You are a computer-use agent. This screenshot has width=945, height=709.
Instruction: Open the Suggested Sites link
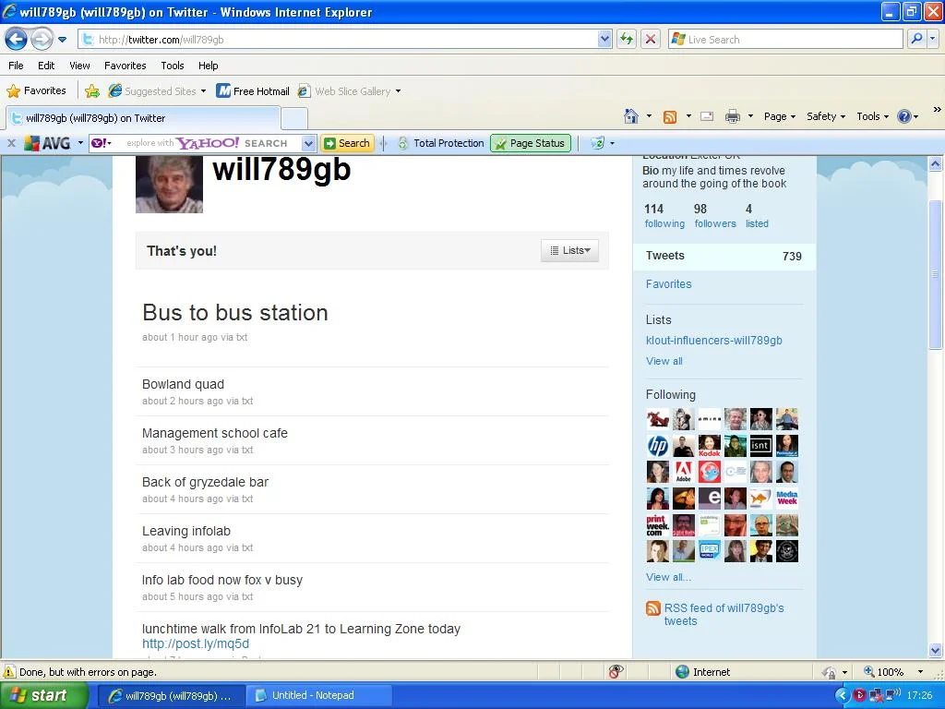click(157, 91)
